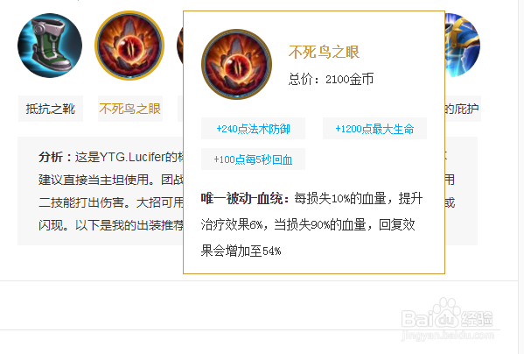Click the 54% passive description line

241,251
